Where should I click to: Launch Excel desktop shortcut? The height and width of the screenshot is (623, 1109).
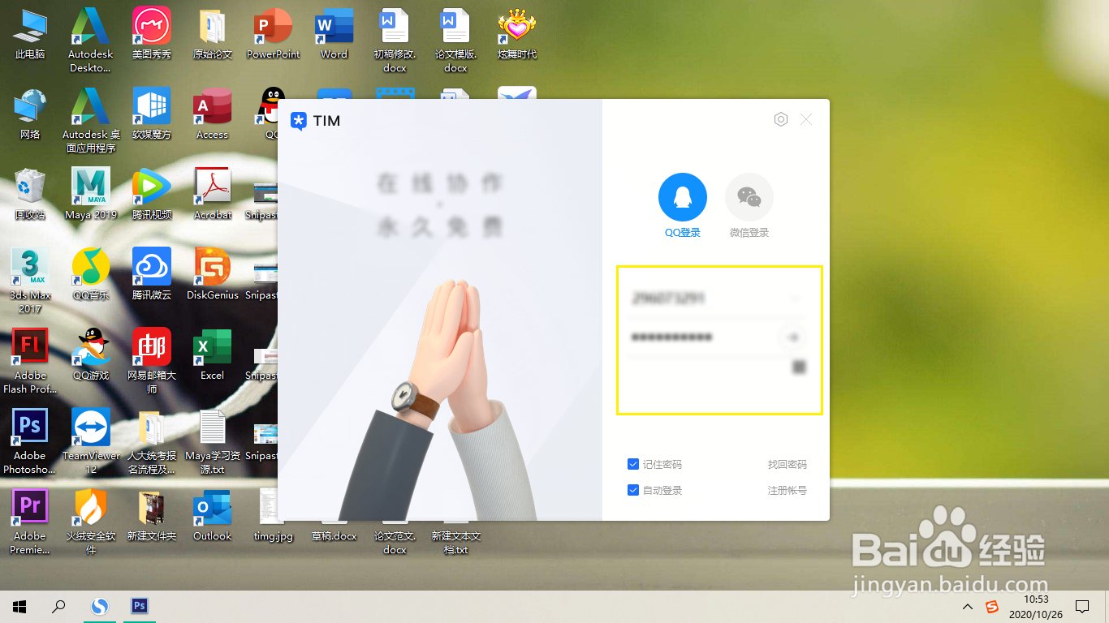point(213,355)
